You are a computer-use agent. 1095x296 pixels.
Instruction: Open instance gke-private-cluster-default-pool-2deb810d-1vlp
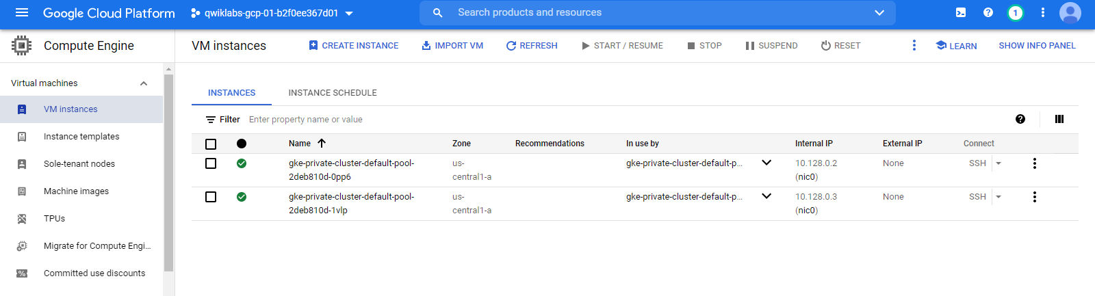pos(351,204)
